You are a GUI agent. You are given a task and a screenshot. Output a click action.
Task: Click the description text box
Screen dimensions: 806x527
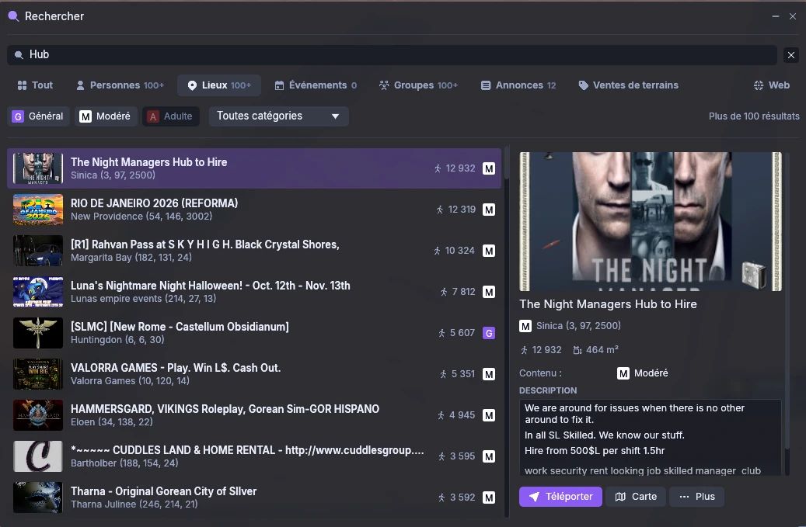(x=651, y=437)
